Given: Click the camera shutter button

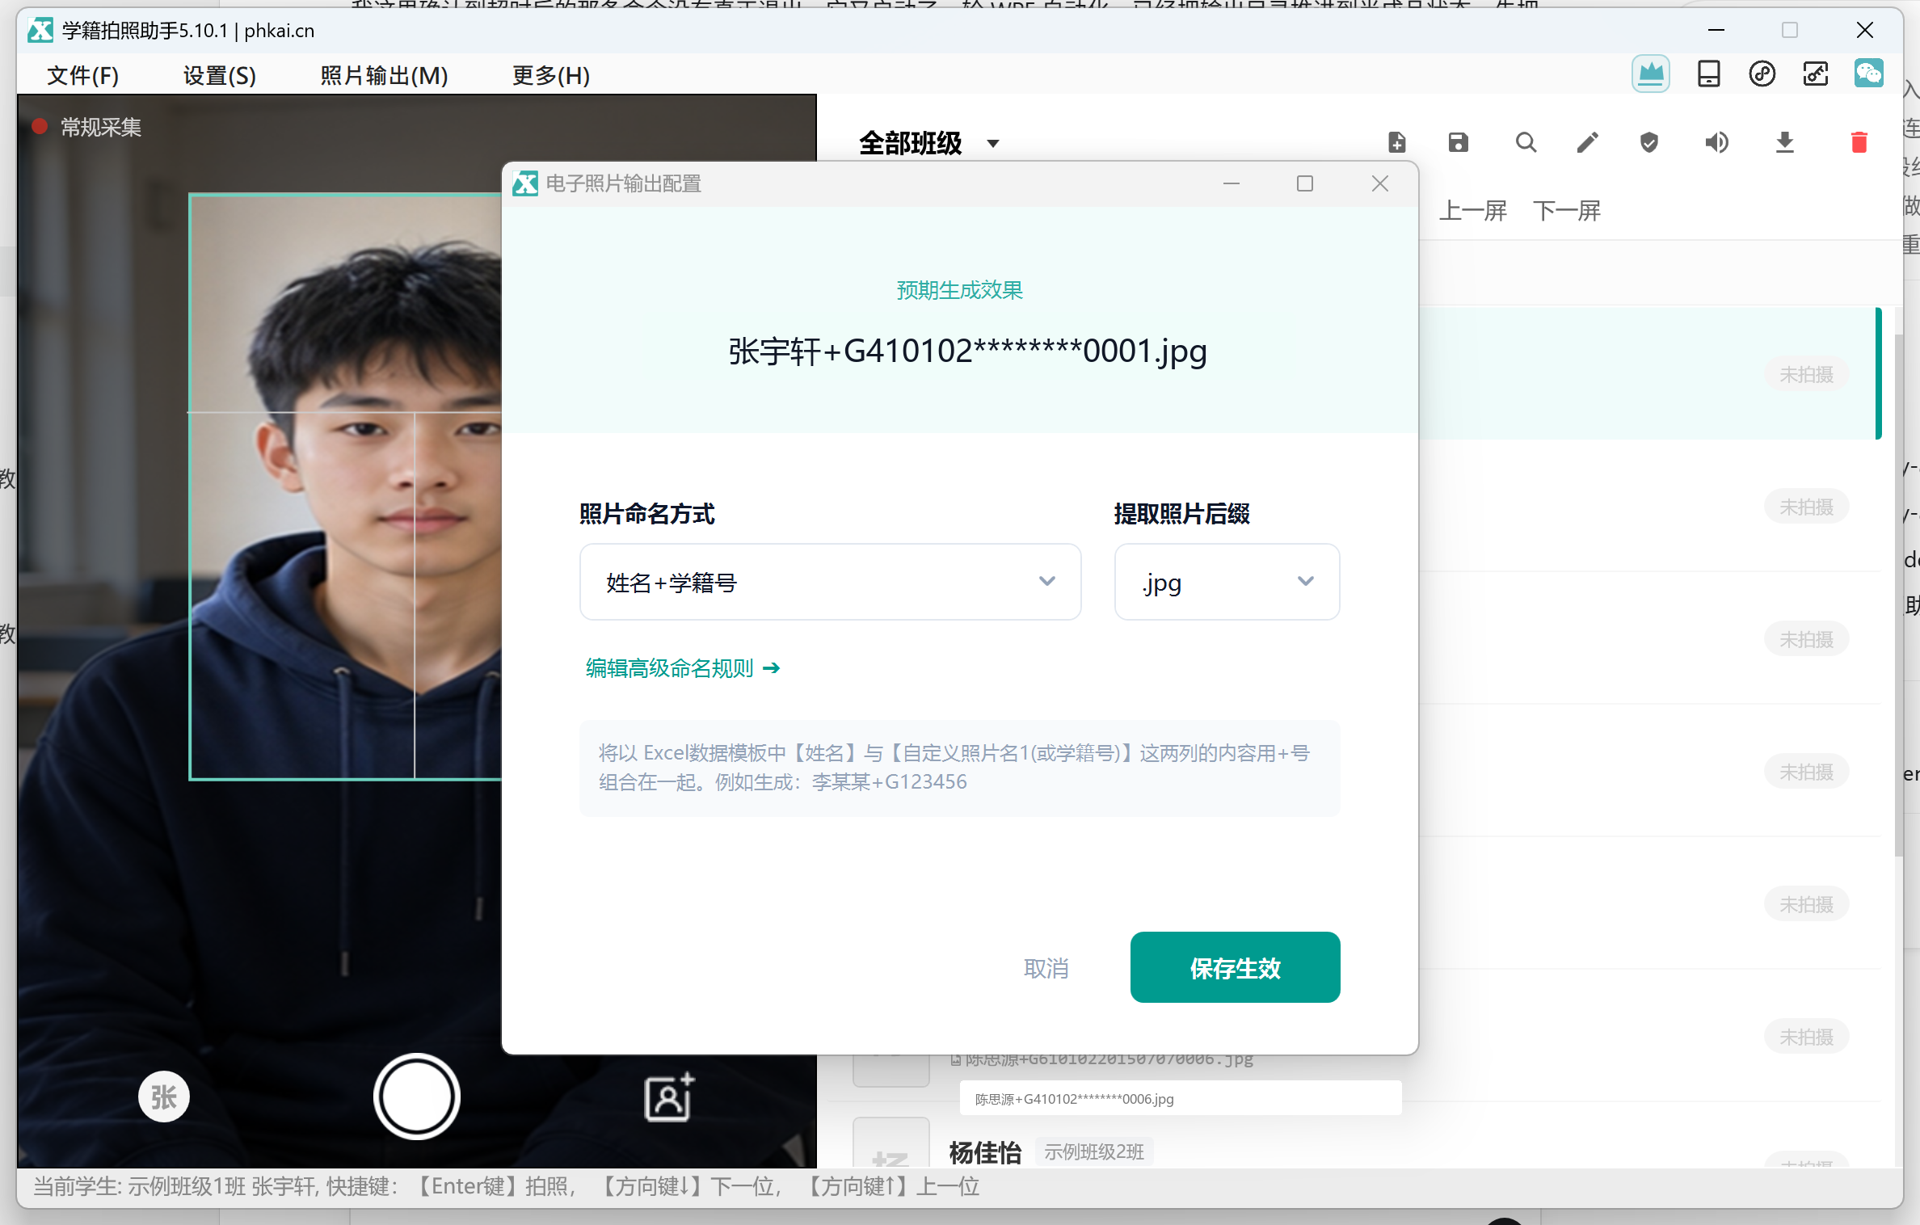Looking at the screenshot, I should click(416, 1097).
